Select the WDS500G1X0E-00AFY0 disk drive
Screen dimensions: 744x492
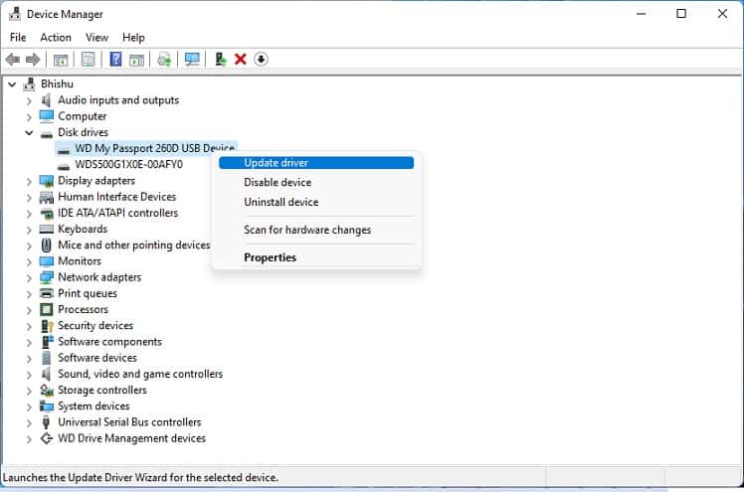128,164
